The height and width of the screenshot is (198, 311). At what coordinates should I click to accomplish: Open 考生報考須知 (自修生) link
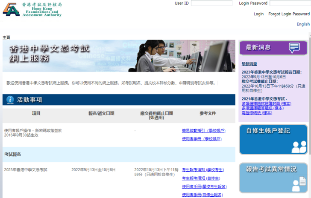[x=201, y=178]
